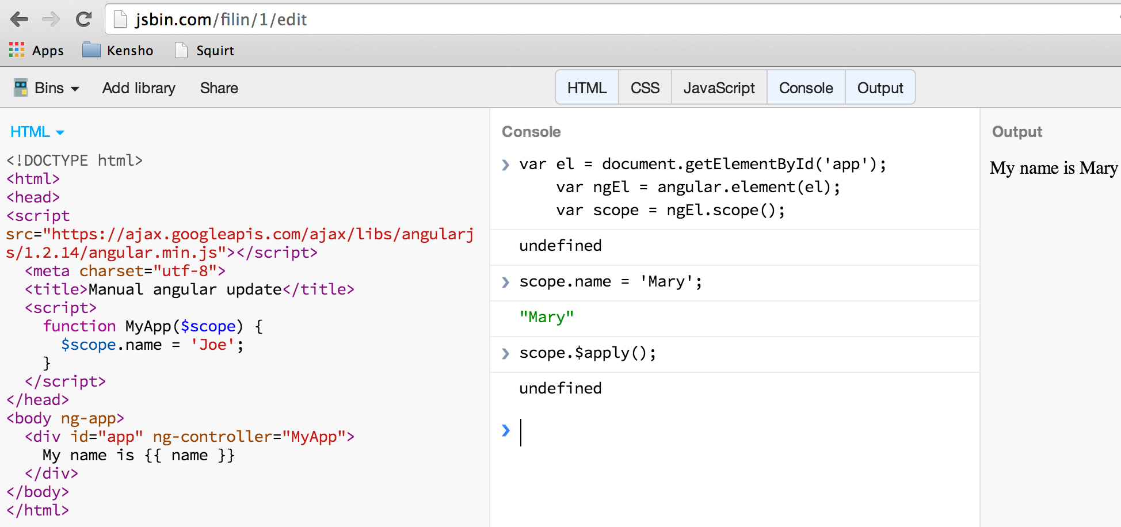The image size is (1121, 527).
Task: Toggle the JavaScript panel tab
Action: pyautogui.click(x=719, y=87)
